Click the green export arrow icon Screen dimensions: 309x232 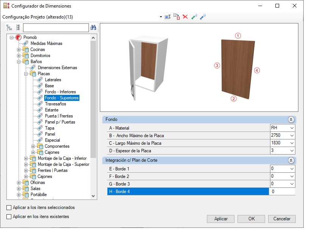194,17
